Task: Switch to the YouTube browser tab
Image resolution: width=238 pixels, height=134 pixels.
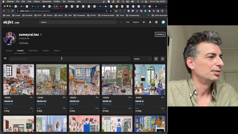Action: [61, 6]
